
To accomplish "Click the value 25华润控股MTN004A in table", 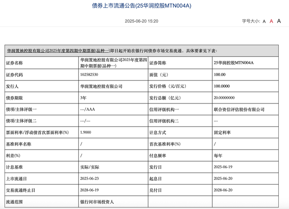I will [234, 63].
